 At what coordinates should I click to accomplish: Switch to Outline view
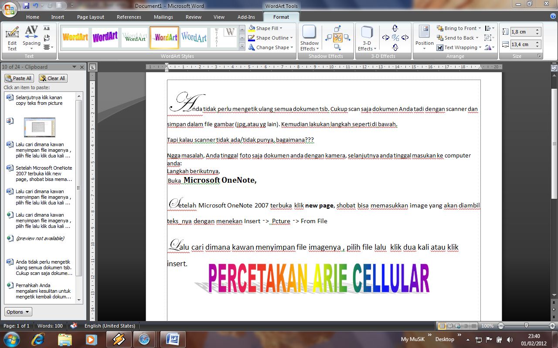click(465, 326)
